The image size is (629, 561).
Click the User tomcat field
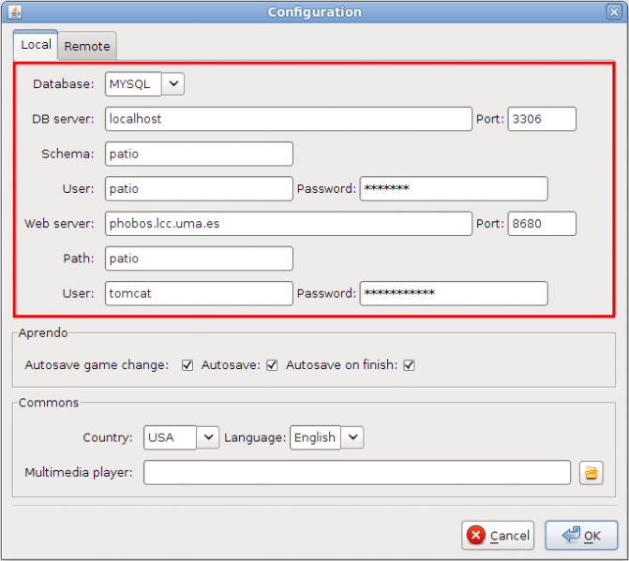click(x=199, y=293)
